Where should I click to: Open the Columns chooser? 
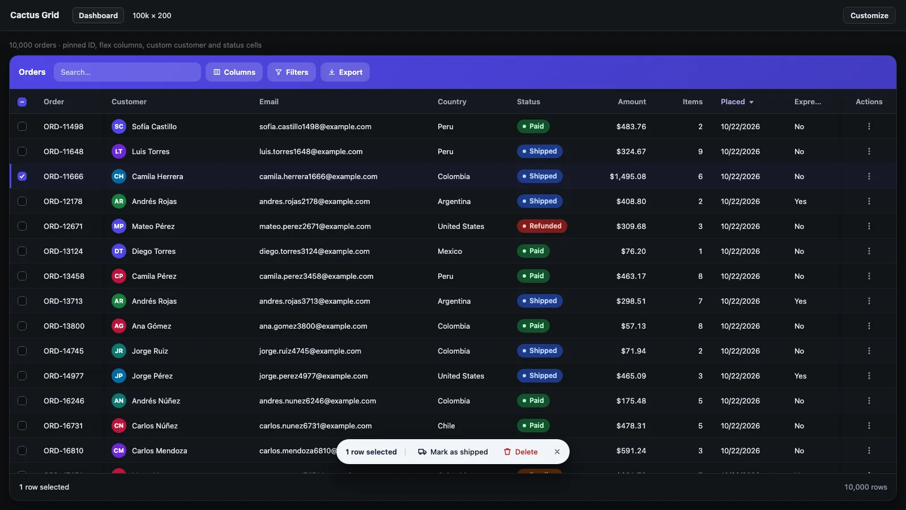(x=234, y=72)
